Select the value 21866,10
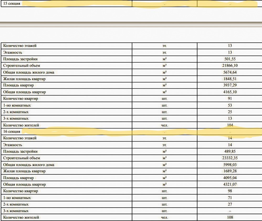This screenshot has width=262, height=221. click(x=230, y=66)
